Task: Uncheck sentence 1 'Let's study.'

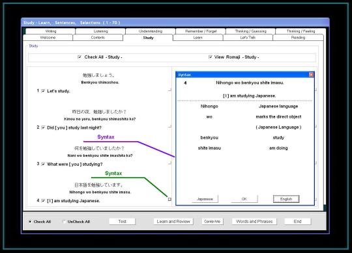Action: click(43, 91)
